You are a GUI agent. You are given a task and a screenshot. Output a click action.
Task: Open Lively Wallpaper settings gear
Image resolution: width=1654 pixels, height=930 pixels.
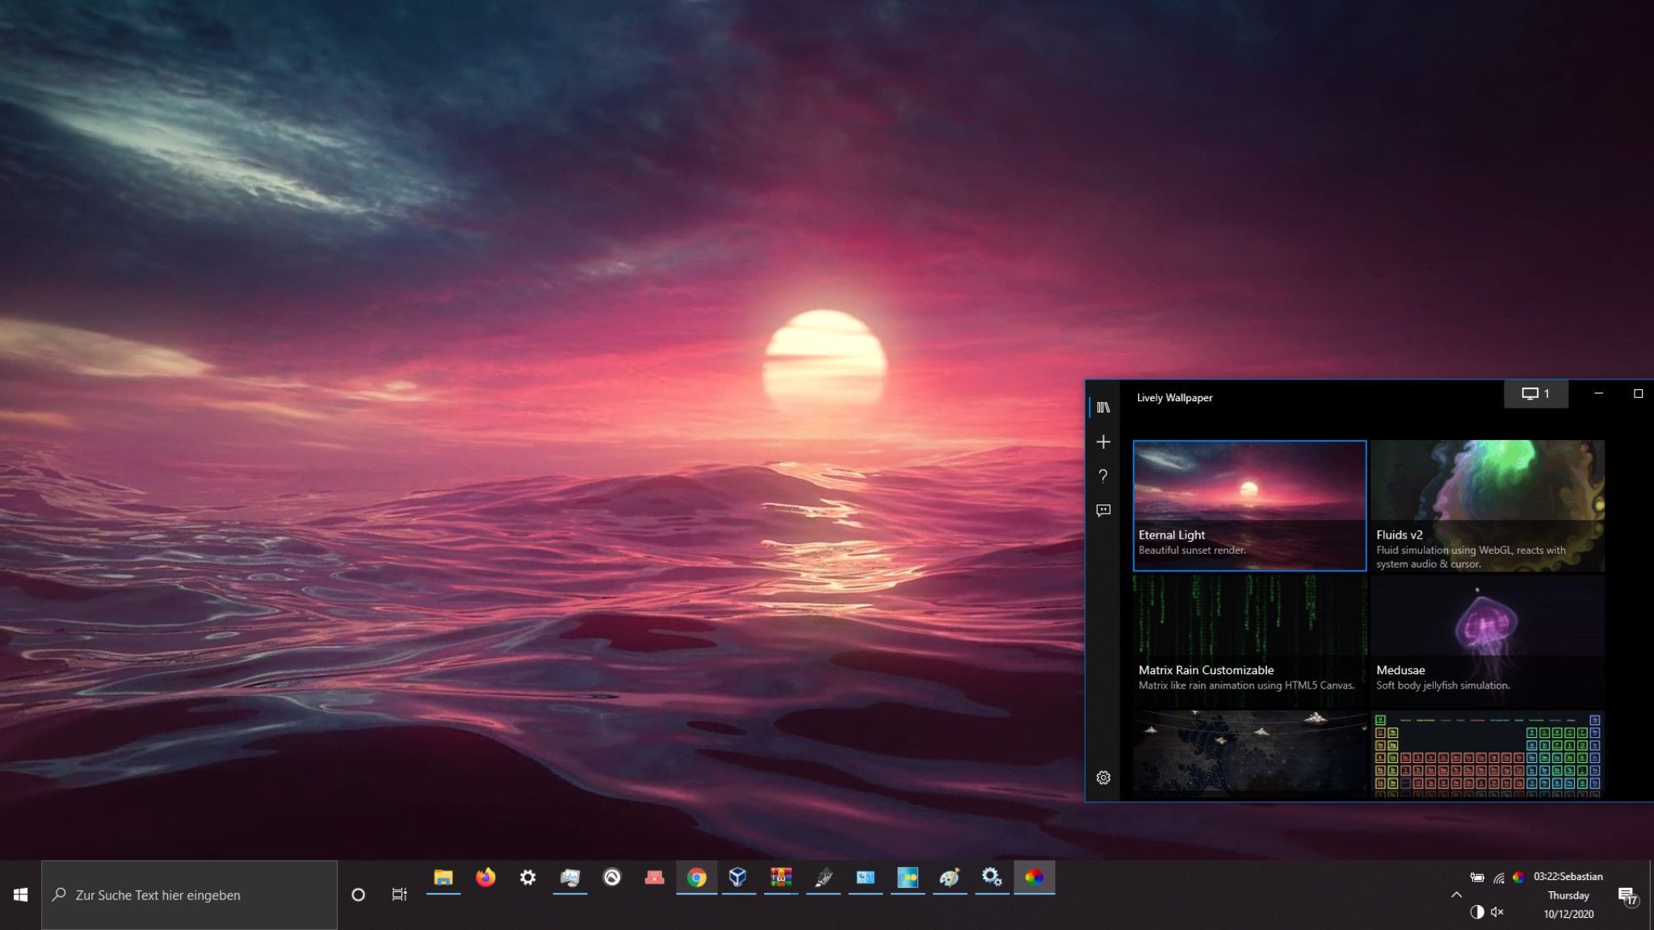(1103, 777)
